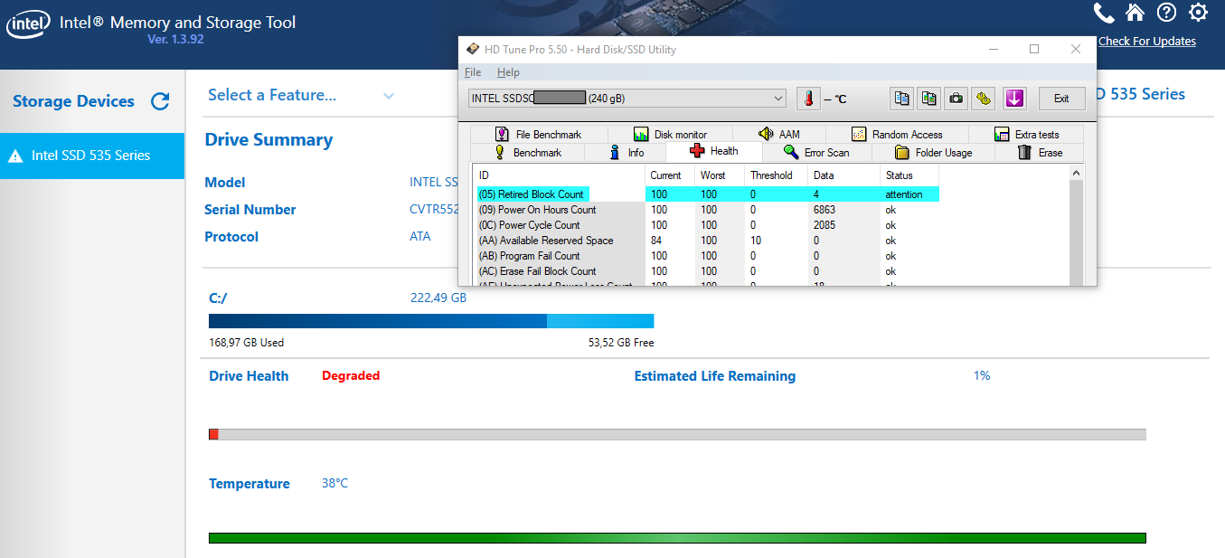Click the phone support icon in Intel tool

1103,13
